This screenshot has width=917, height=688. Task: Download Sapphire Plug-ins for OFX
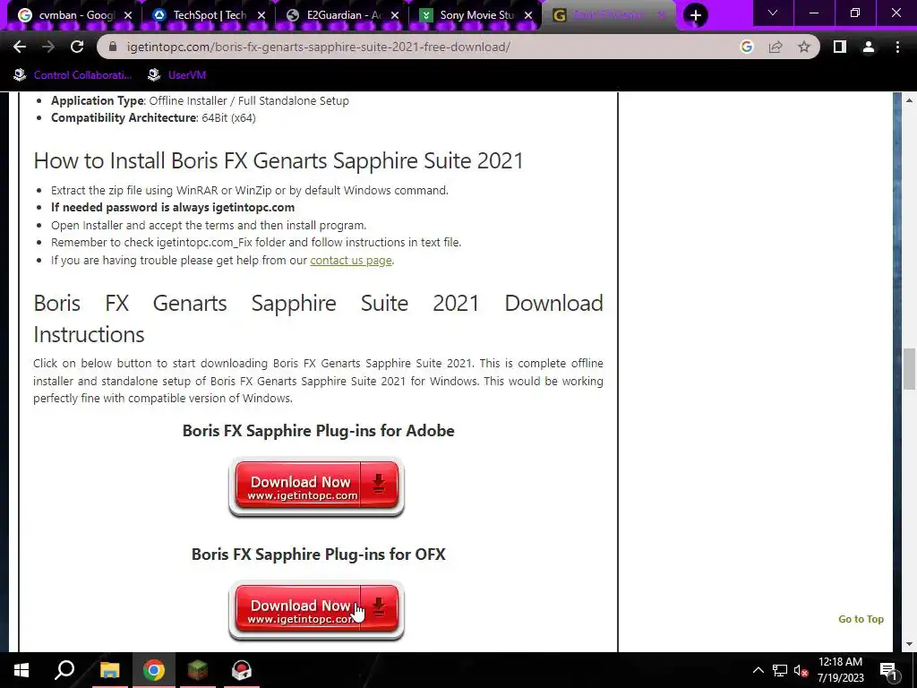316,611
